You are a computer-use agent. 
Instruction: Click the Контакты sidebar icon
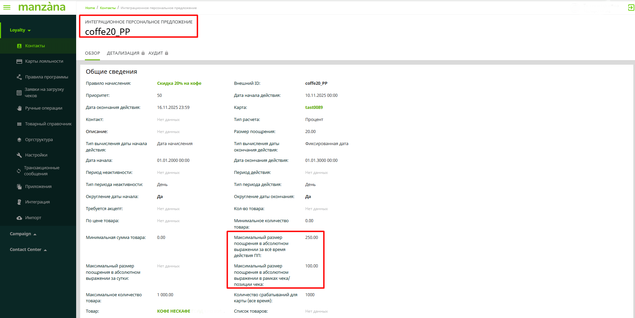click(x=19, y=46)
